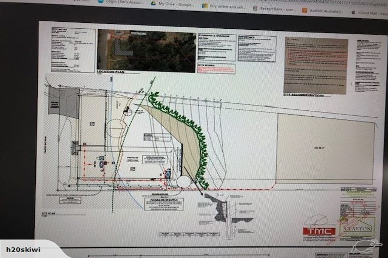This screenshot has height=258, width=388.
Task: Click the red TMC logo
Action: pos(319,231)
